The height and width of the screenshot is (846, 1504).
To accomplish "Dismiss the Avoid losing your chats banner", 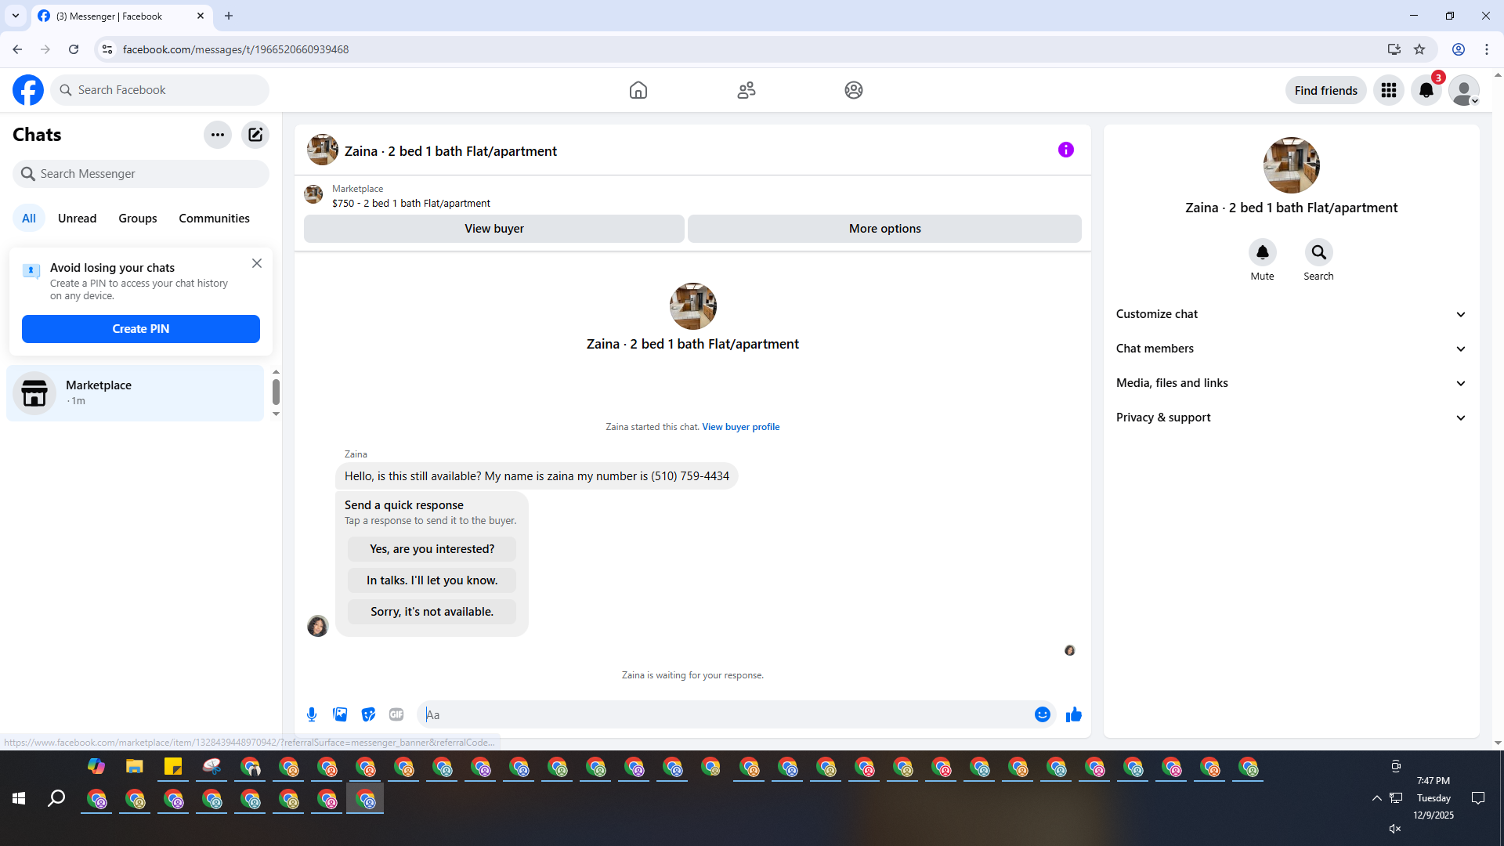I will click(x=257, y=263).
